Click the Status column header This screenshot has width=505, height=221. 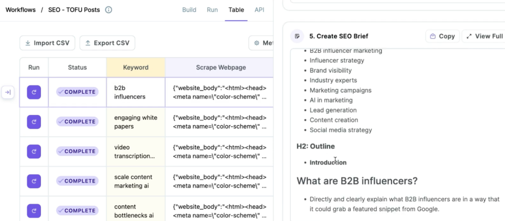pyautogui.click(x=77, y=67)
